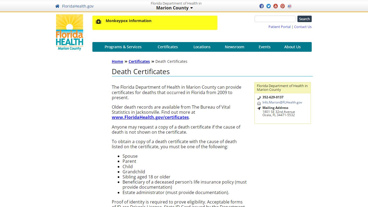Open the YouTube social icon
The width and height of the screenshot is (368, 207).
pos(276,6)
